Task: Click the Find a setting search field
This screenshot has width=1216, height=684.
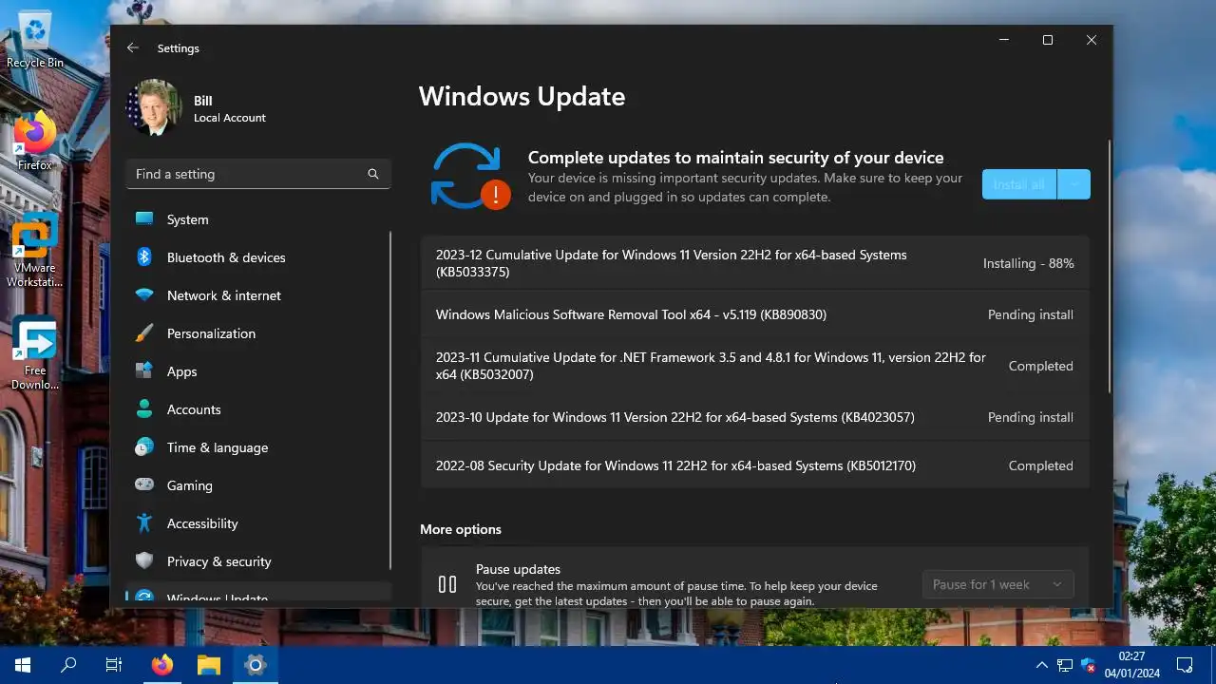Action: pos(257,174)
